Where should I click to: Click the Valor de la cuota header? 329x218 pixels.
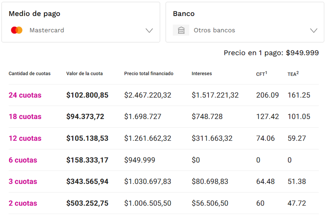84,74
